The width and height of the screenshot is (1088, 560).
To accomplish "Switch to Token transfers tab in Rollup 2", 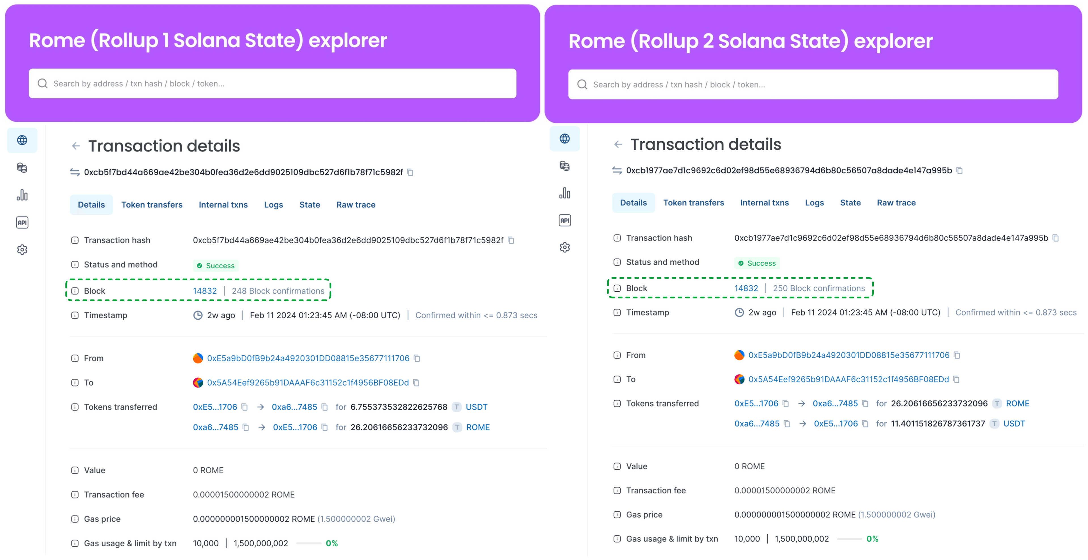I will coord(694,203).
